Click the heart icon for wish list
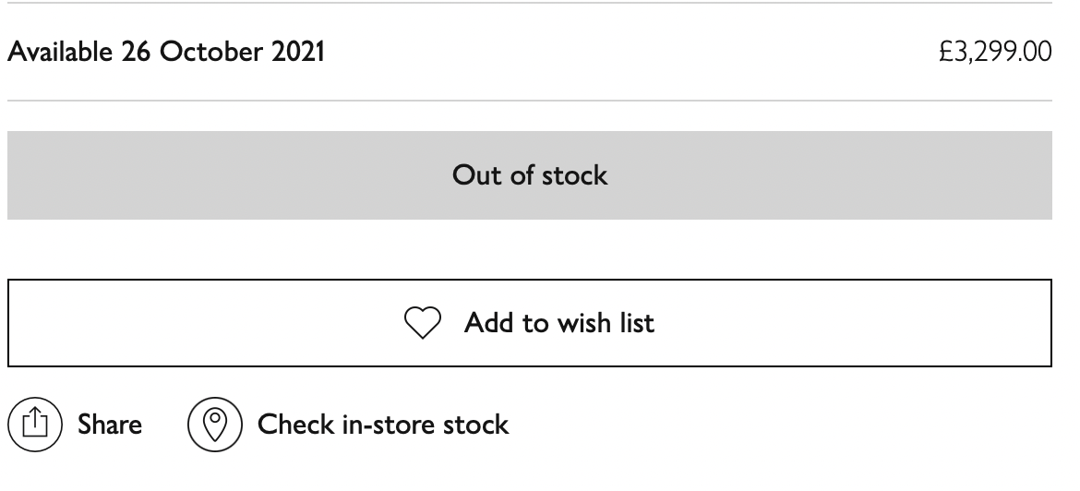The height and width of the screenshot is (491, 1080). (x=423, y=323)
